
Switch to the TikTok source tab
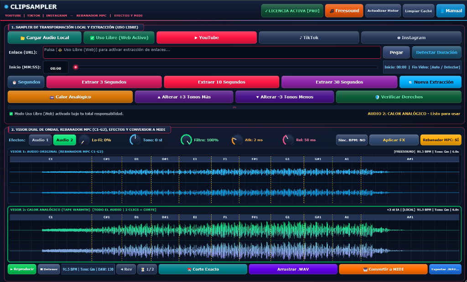click(x=309, y=37)
